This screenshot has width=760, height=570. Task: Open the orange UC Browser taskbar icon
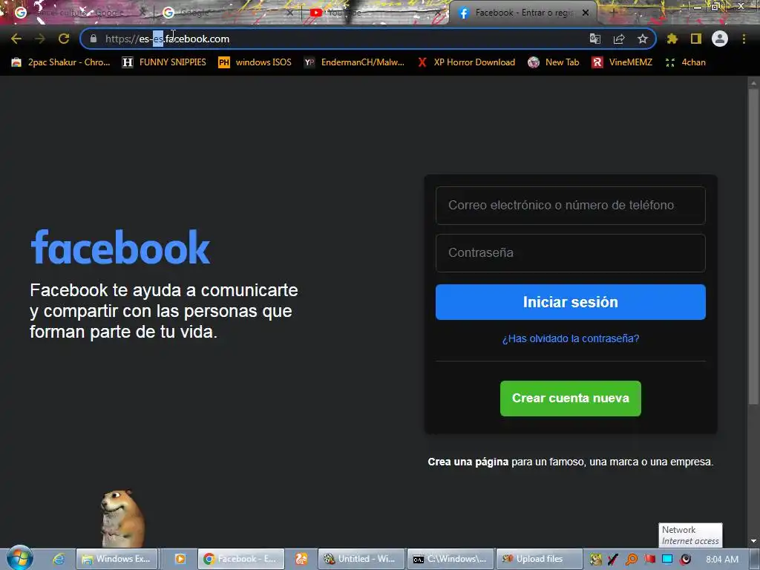pyautogui.click(x=301, y=559)
